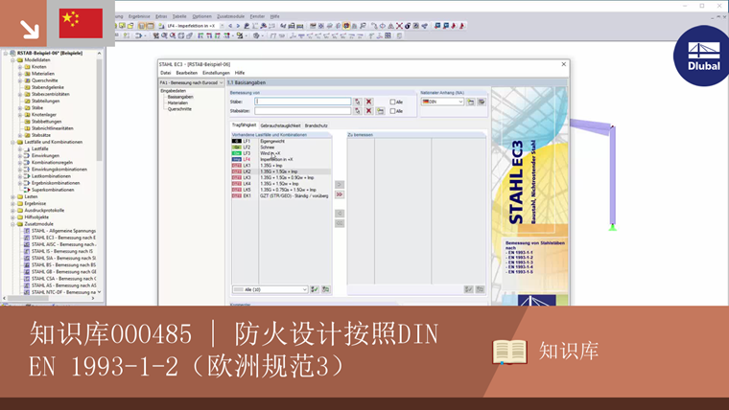Pick member sets graphically for the Stabsätze field

[358, 111]
